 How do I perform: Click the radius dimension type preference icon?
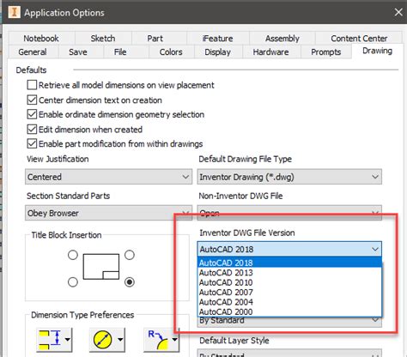158,340
